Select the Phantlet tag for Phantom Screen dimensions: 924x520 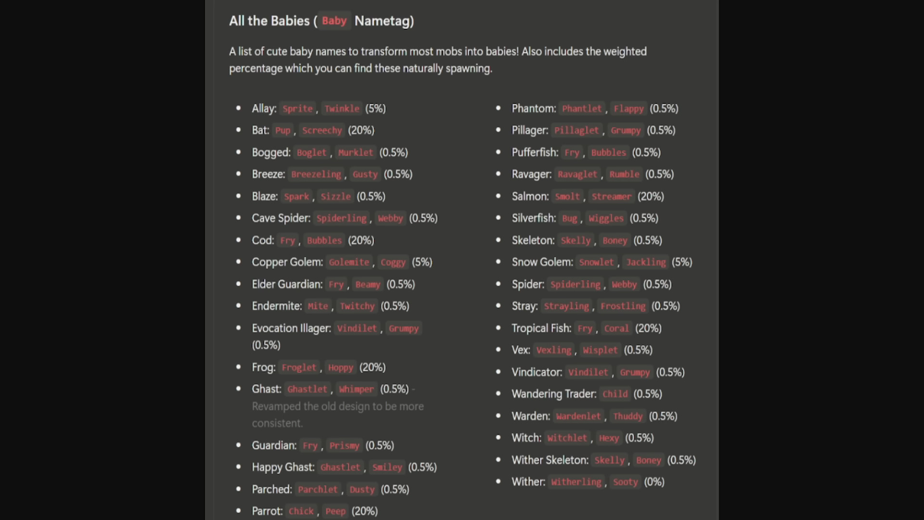click(x=582, y=109)
